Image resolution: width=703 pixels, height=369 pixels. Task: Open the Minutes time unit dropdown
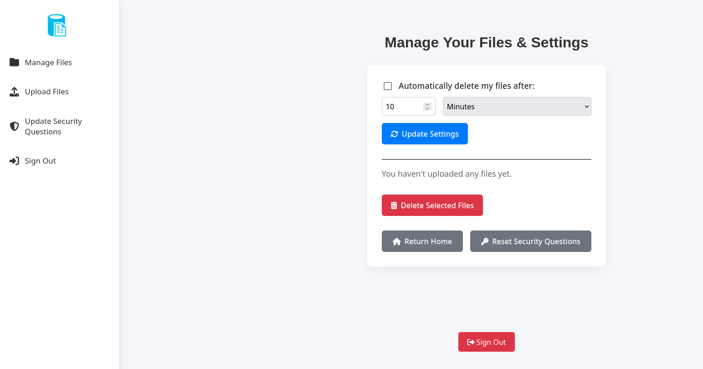coord(517,107)
